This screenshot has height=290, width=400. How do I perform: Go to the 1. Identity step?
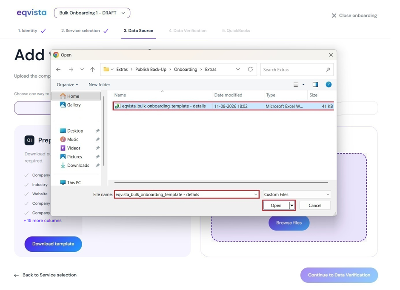[x=32, y=31]
